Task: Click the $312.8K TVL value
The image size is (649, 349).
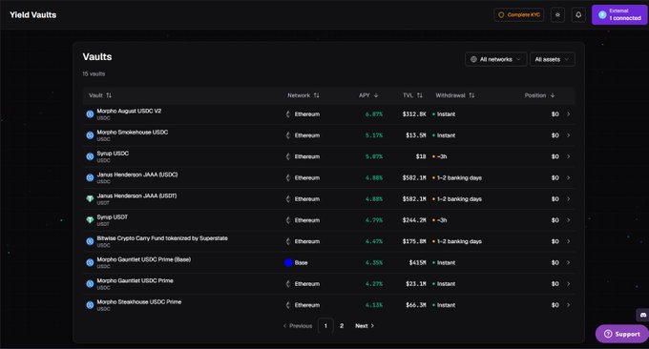Action: tap(414, 114)
